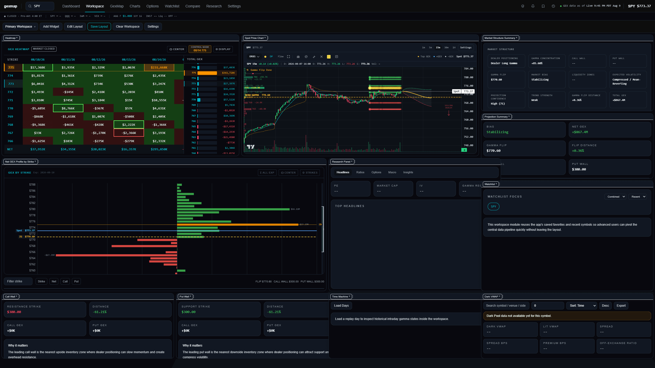This screenshot has width=655, height=368.
Task: Open the Macro tab in Research Panel
Action: pos(392,172)
